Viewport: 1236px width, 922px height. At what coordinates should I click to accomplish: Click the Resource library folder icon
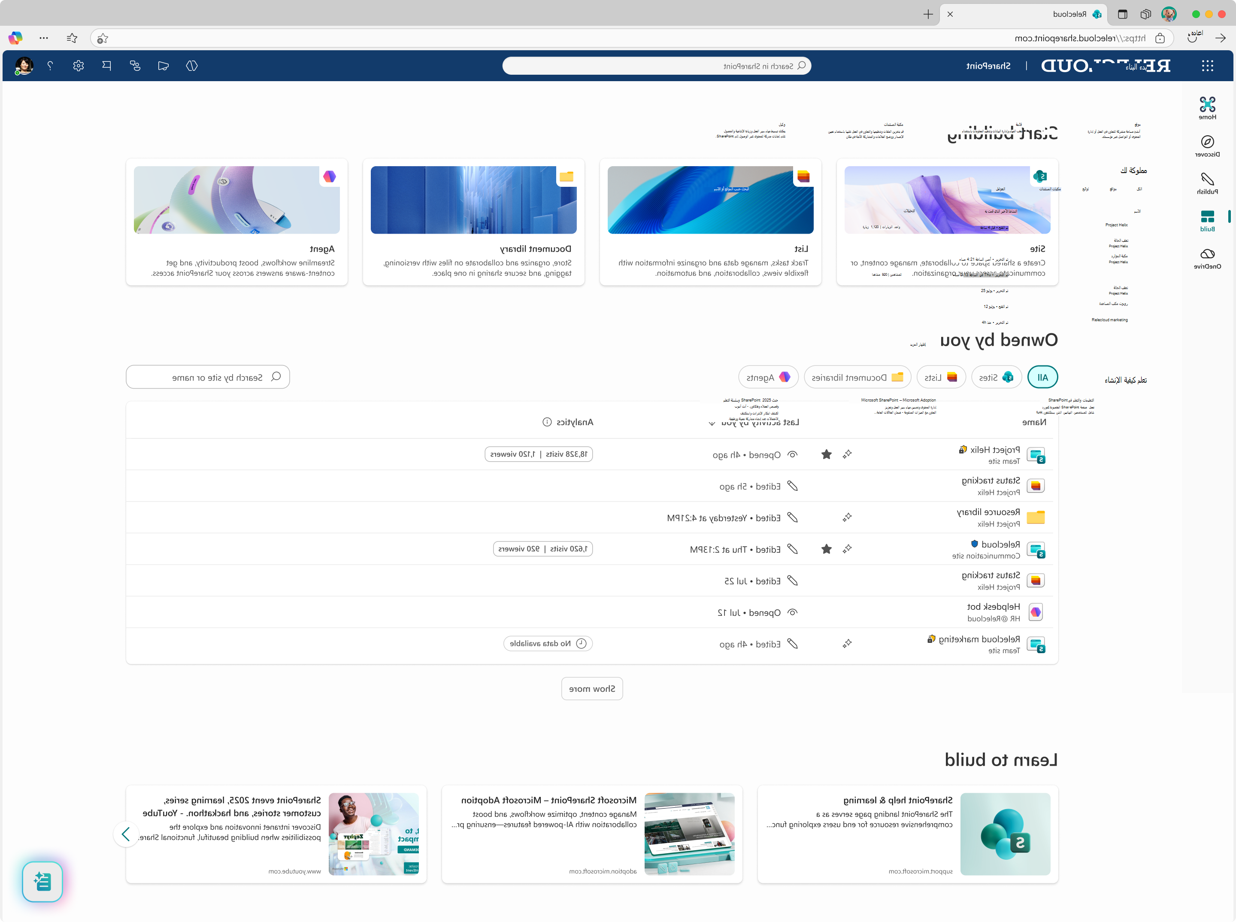(1036, 517)
